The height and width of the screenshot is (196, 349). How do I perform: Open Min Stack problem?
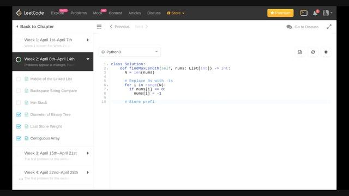39,103
